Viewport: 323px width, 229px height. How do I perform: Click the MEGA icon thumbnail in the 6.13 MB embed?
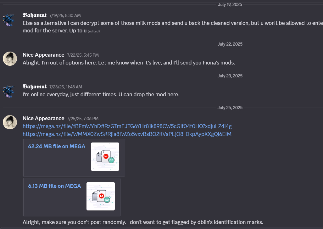tap(101, 196)
